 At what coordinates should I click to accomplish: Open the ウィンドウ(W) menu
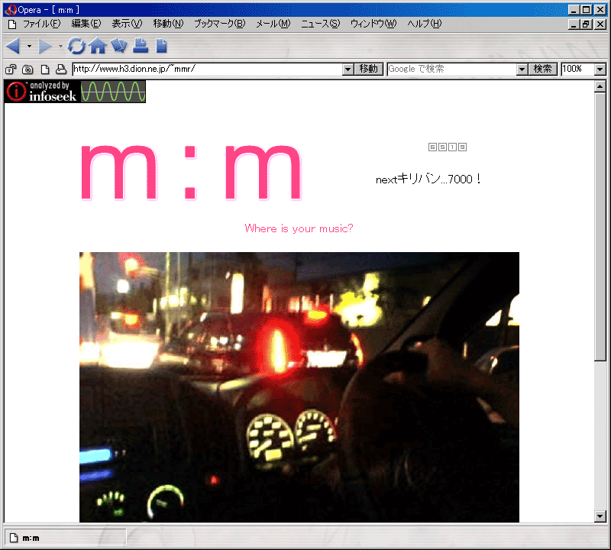373,24
